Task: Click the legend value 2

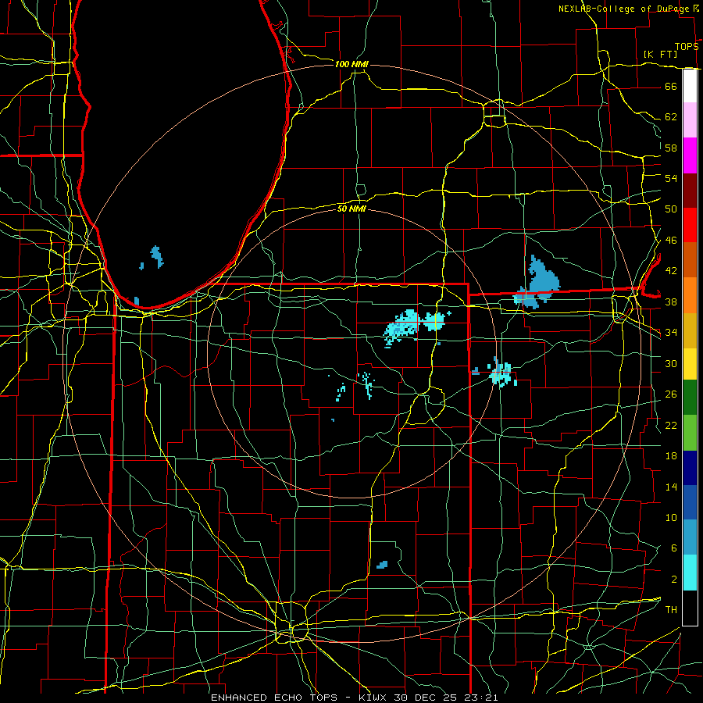Action: tap(673, 580)
